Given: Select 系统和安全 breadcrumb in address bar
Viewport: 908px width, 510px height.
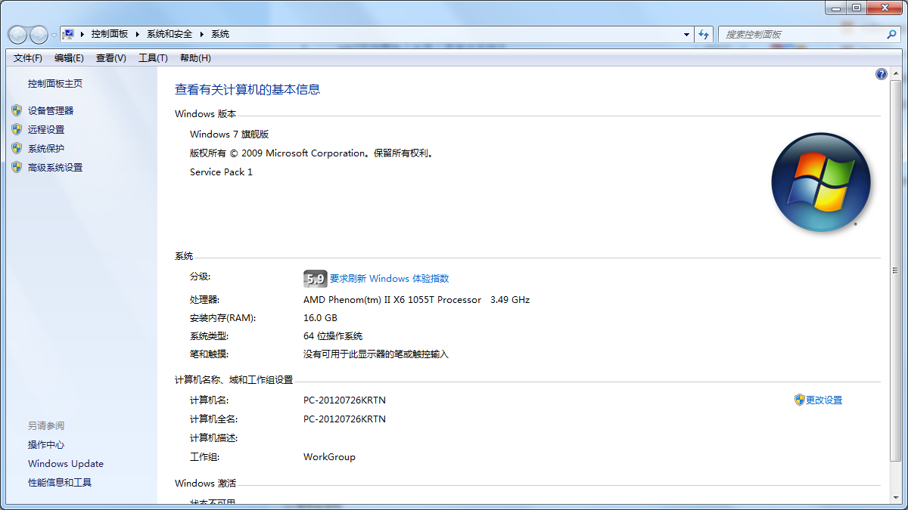Looking at the screenshot, I should coord(169,34).
